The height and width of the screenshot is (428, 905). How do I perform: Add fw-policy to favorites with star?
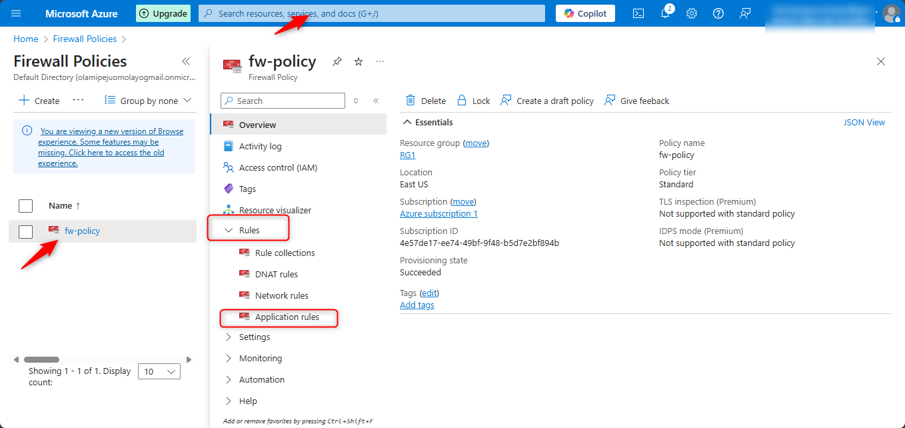point(359,61)
